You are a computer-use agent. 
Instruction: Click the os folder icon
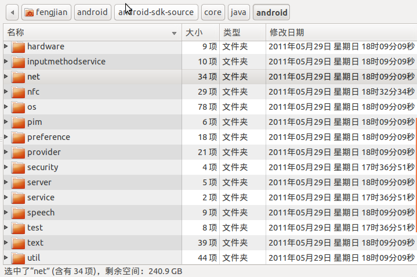pyautogui.click(x=18, y=107)
